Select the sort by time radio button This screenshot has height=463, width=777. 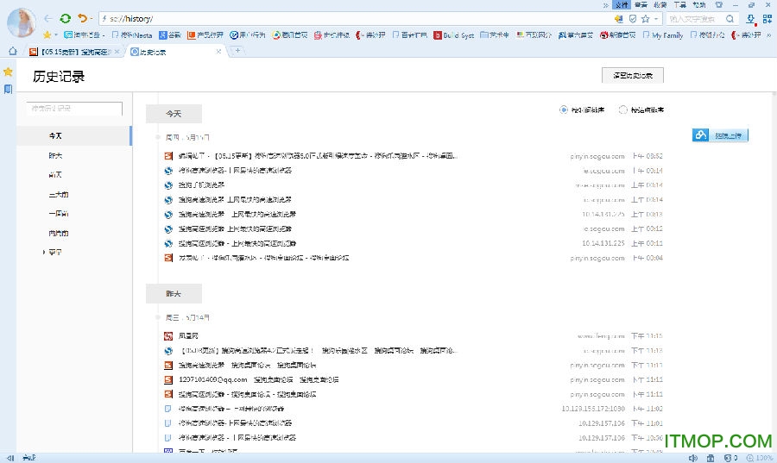coord(564,109)
